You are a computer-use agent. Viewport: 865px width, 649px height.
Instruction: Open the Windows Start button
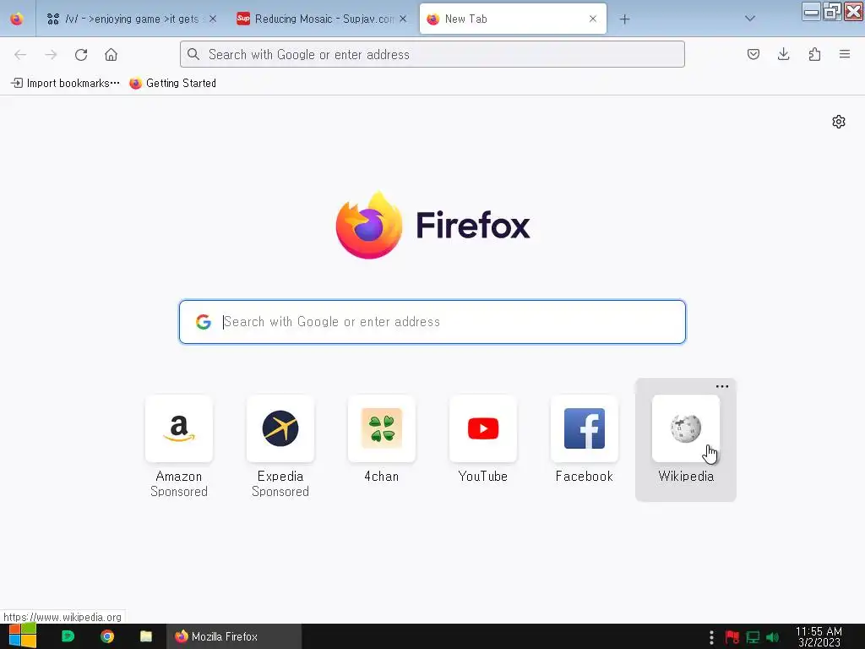tap(23, 636)
